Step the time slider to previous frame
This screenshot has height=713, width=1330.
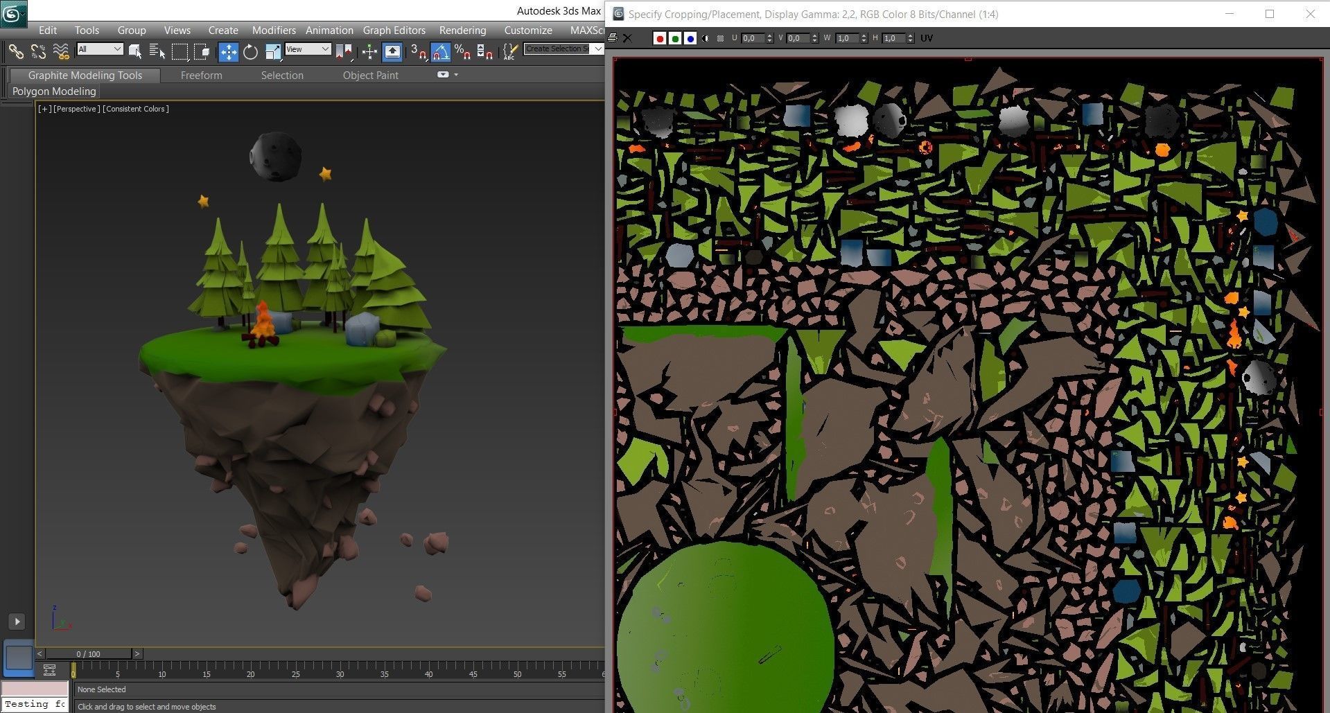tap(40, 653)
